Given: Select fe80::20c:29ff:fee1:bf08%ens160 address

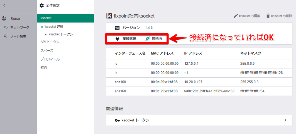Looking at the screenshot, I should (x=209, y=91).
